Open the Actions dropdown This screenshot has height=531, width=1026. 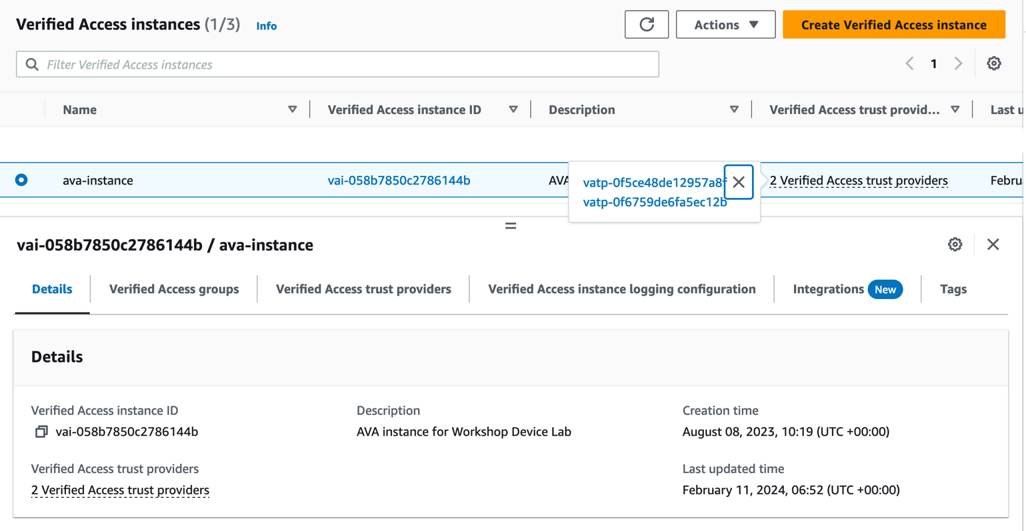coord(725,25)
